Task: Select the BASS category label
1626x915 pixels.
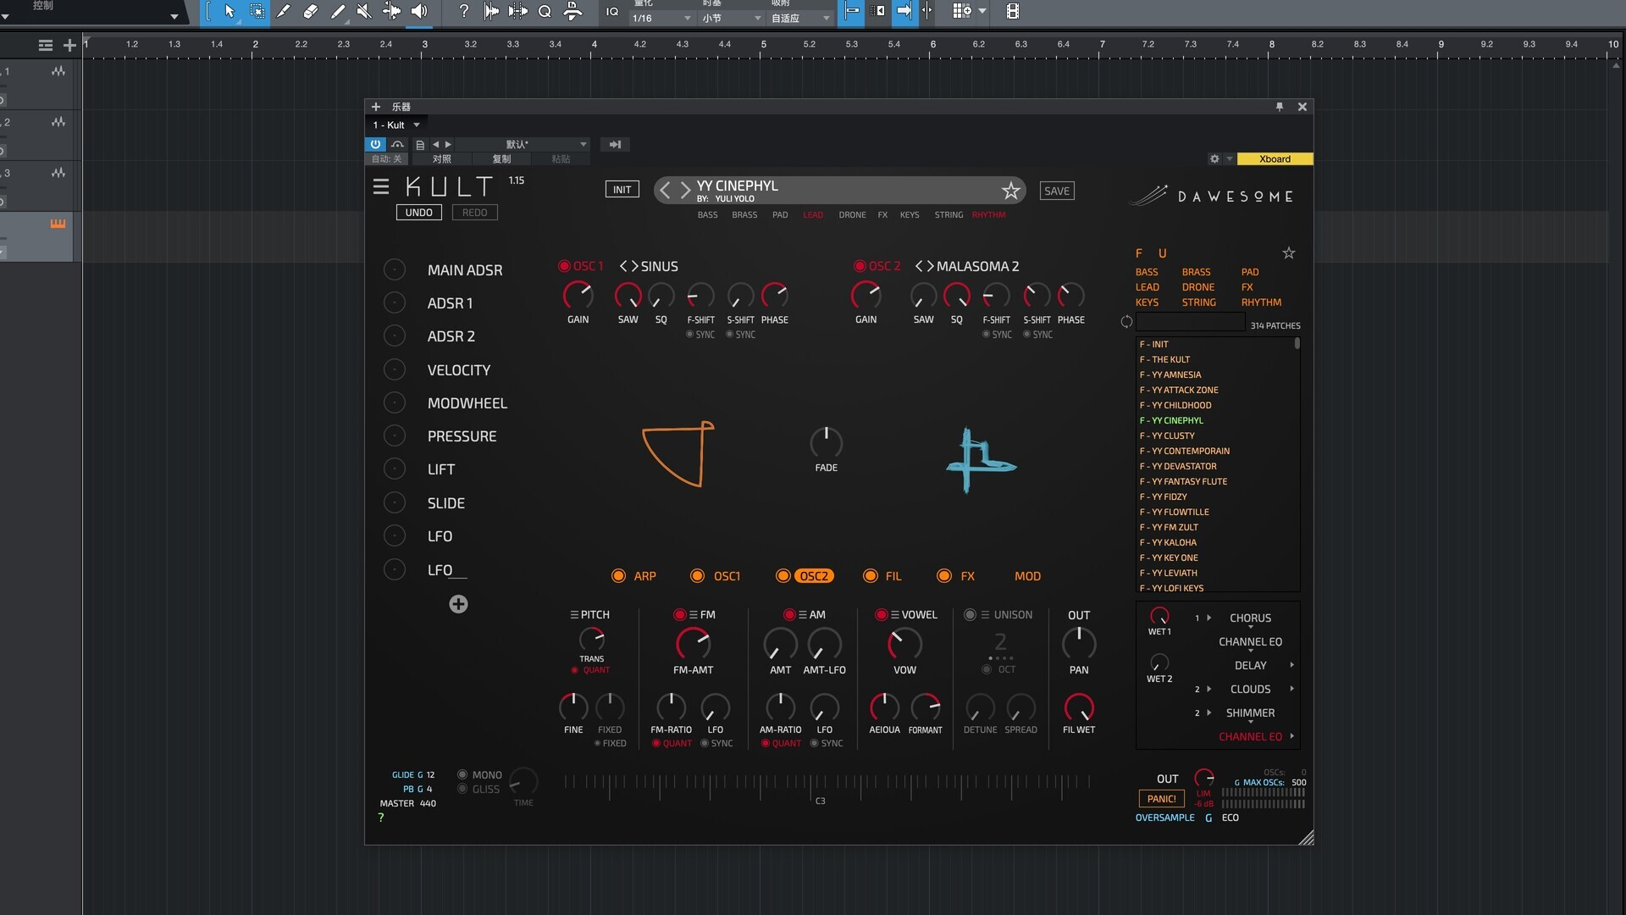Action: (708, 214)
